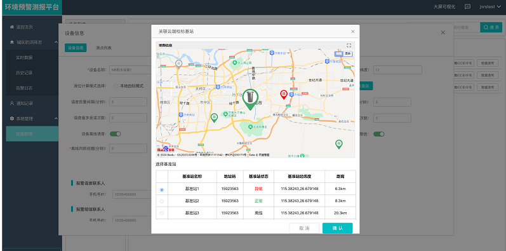
Task: Click 纬度 input field with 1,1
Action: (x=397, y=70)
